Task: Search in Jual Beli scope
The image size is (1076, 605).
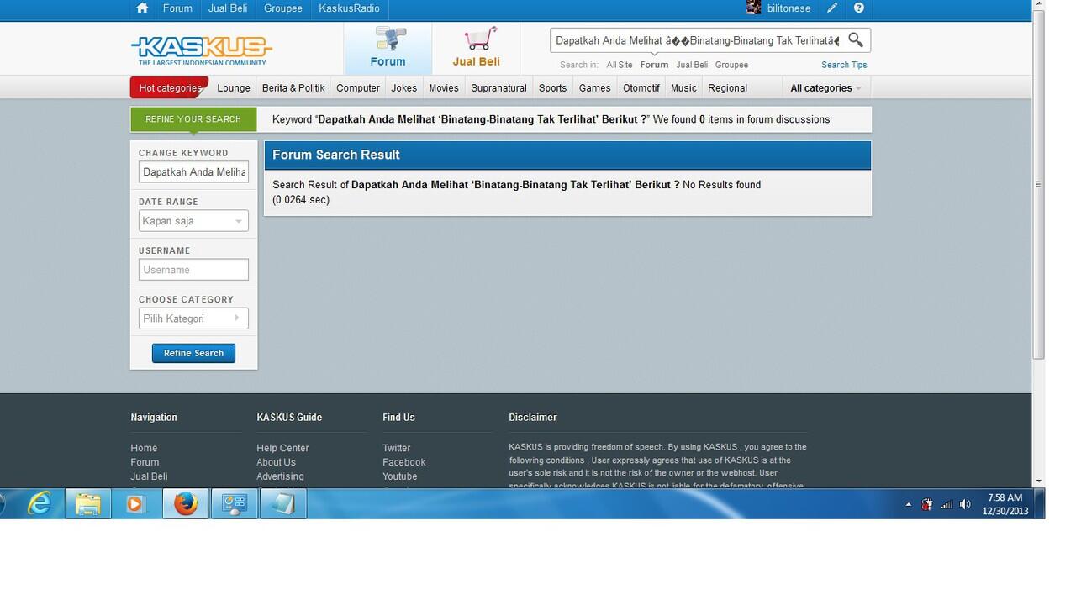Action: point(692,65)
